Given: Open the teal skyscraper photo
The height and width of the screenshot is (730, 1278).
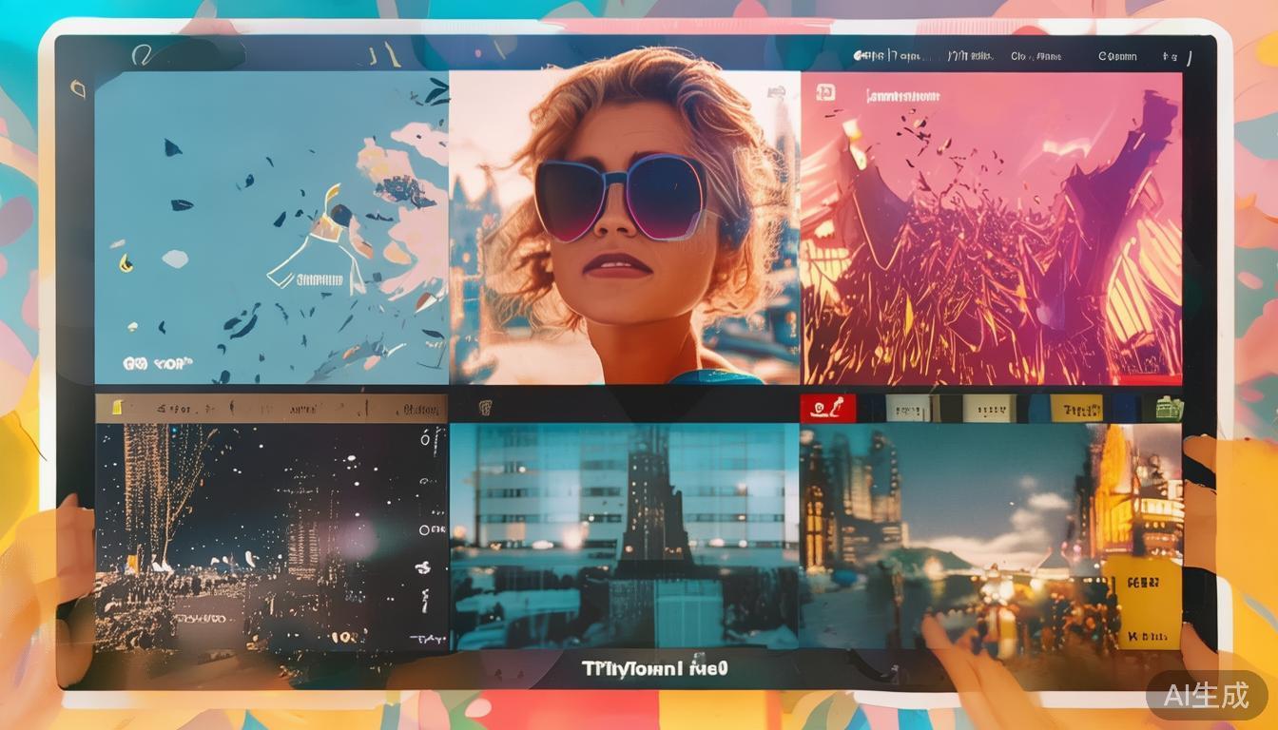Looking at the screenshot, I should coord(624,537).
